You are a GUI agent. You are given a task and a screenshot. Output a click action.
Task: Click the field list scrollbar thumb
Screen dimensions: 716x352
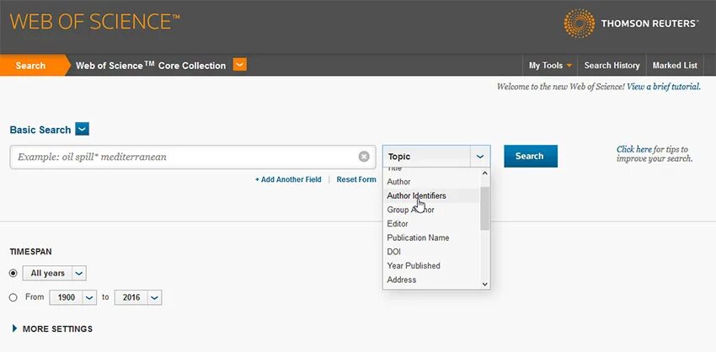485,208
